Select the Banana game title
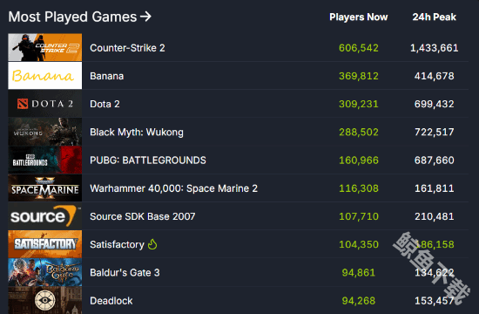479x314 pixels. 106,76
